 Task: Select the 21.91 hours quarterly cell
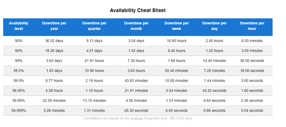(94, 61)
